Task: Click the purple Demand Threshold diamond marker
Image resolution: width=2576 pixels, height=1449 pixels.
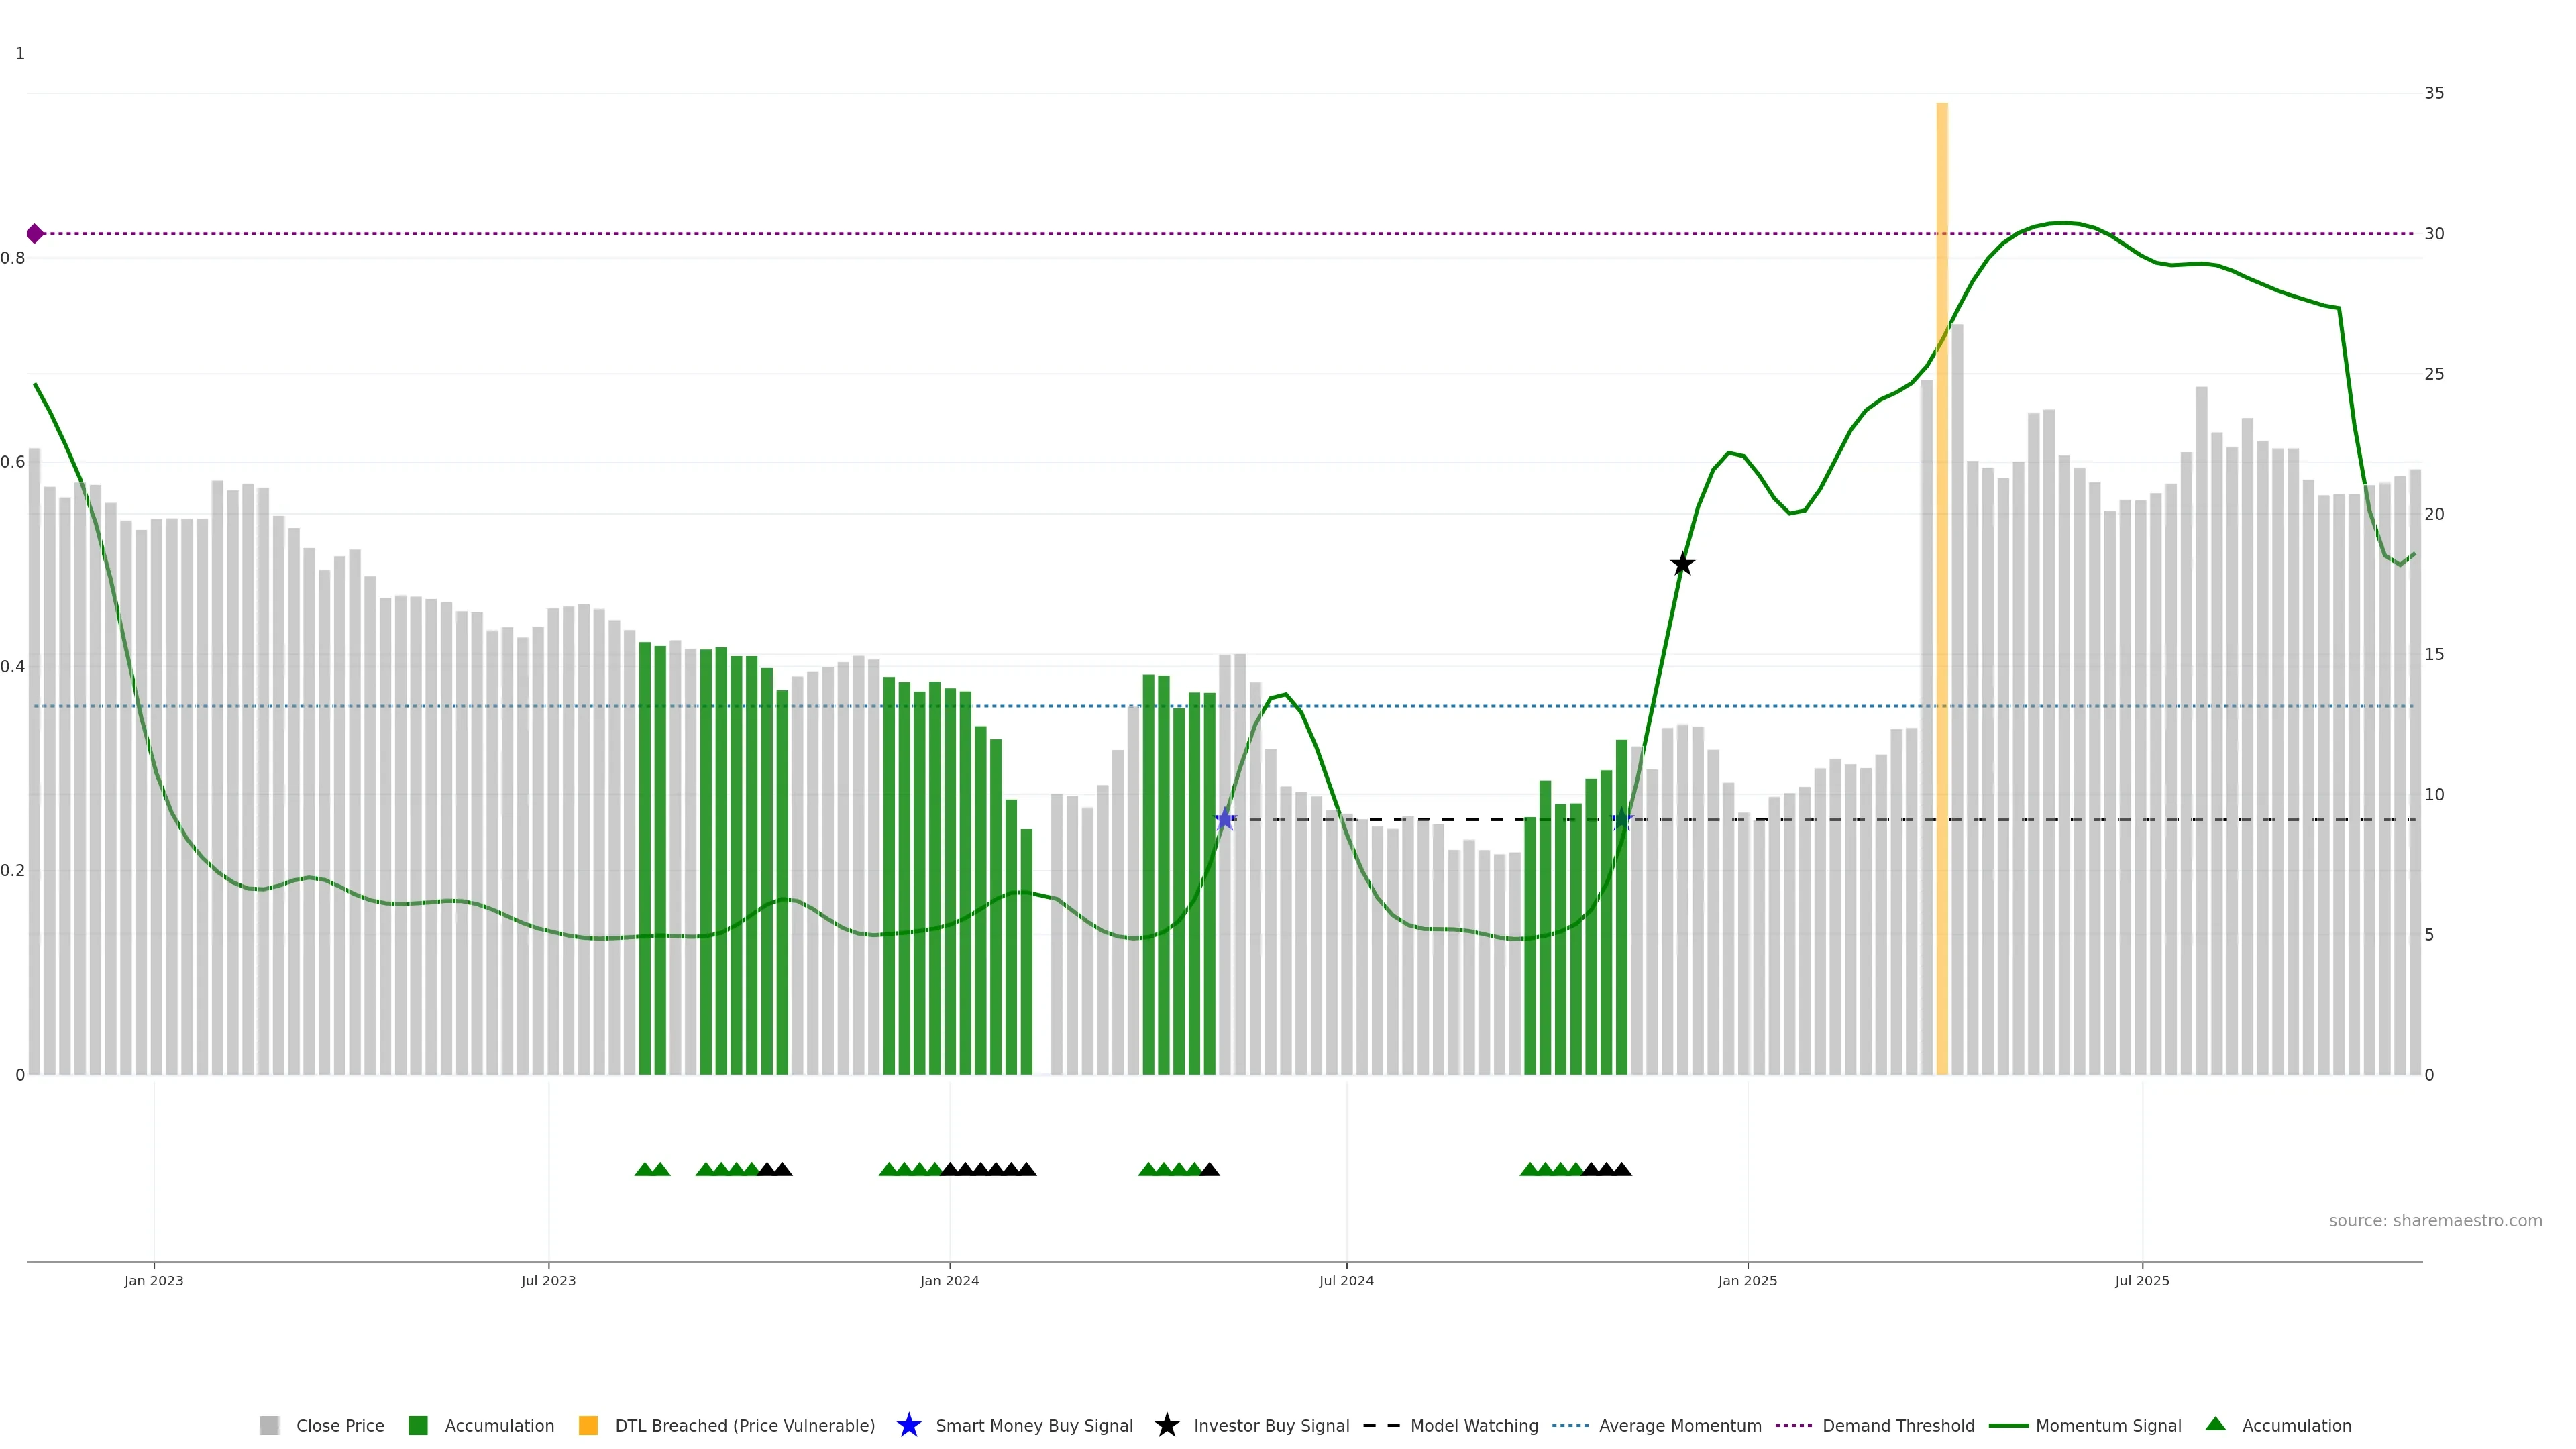Action: pos(35,234)
